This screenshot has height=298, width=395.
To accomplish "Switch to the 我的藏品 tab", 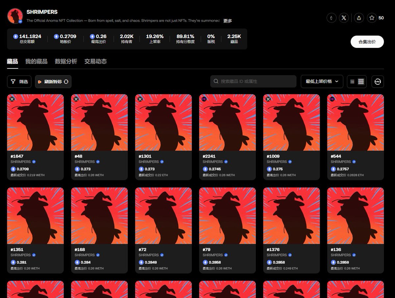I will 36,61.
